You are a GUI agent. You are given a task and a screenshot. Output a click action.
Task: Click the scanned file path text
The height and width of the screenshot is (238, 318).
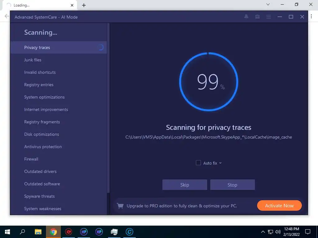click(x=209, y=137)
